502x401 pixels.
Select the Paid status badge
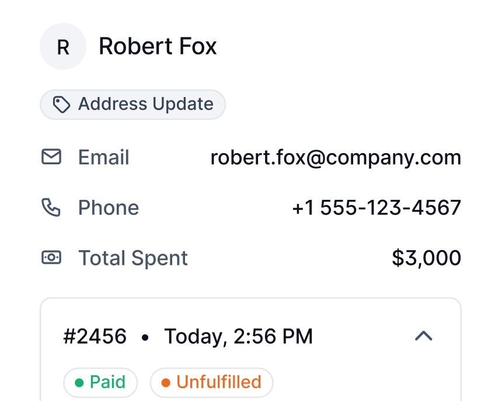tap(100, 382)
